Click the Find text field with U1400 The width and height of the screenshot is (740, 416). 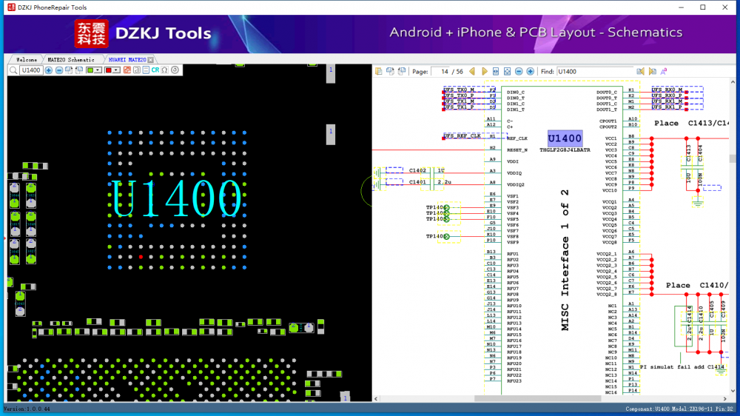click(x=594, y=72)
